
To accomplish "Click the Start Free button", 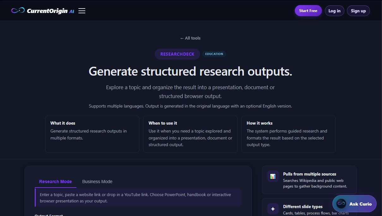I will click(x=308, y=11).
